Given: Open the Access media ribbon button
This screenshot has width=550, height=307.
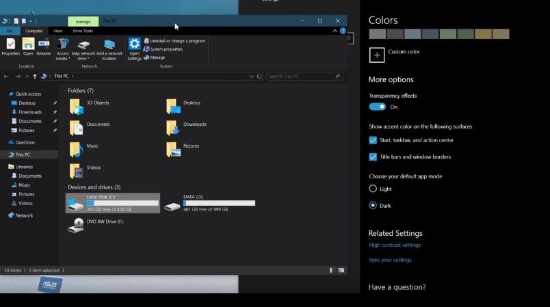Looking at the screenshot, I should pyautogui.click(x=63, y=49).
